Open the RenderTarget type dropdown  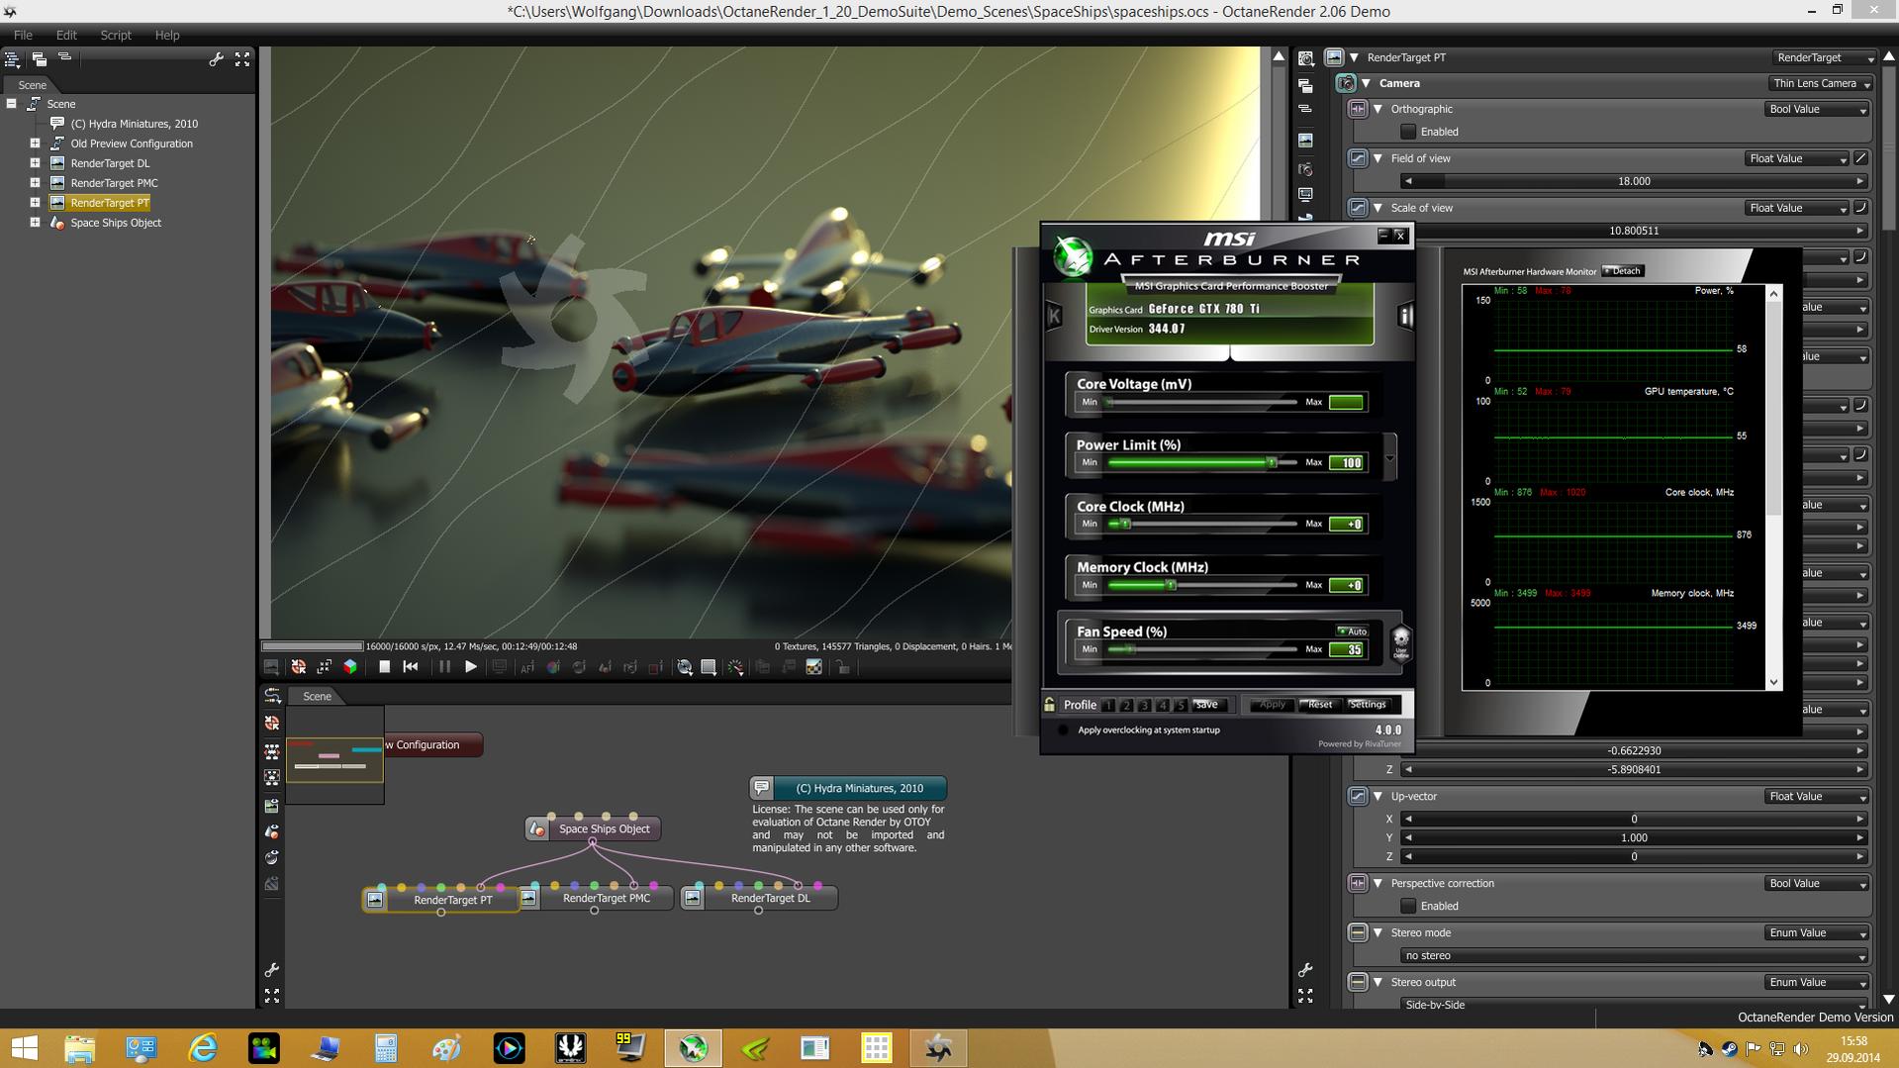tap(1823, 57)
